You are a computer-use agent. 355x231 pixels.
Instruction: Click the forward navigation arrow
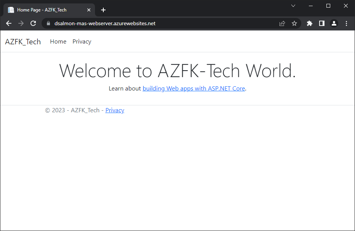coord(21,23)
